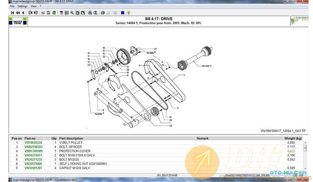Image resolution: width=313 pixels, height=182 pixels.
Task: Click the CondiMaster 6831 taskbar window title
Action: (46, 180)
